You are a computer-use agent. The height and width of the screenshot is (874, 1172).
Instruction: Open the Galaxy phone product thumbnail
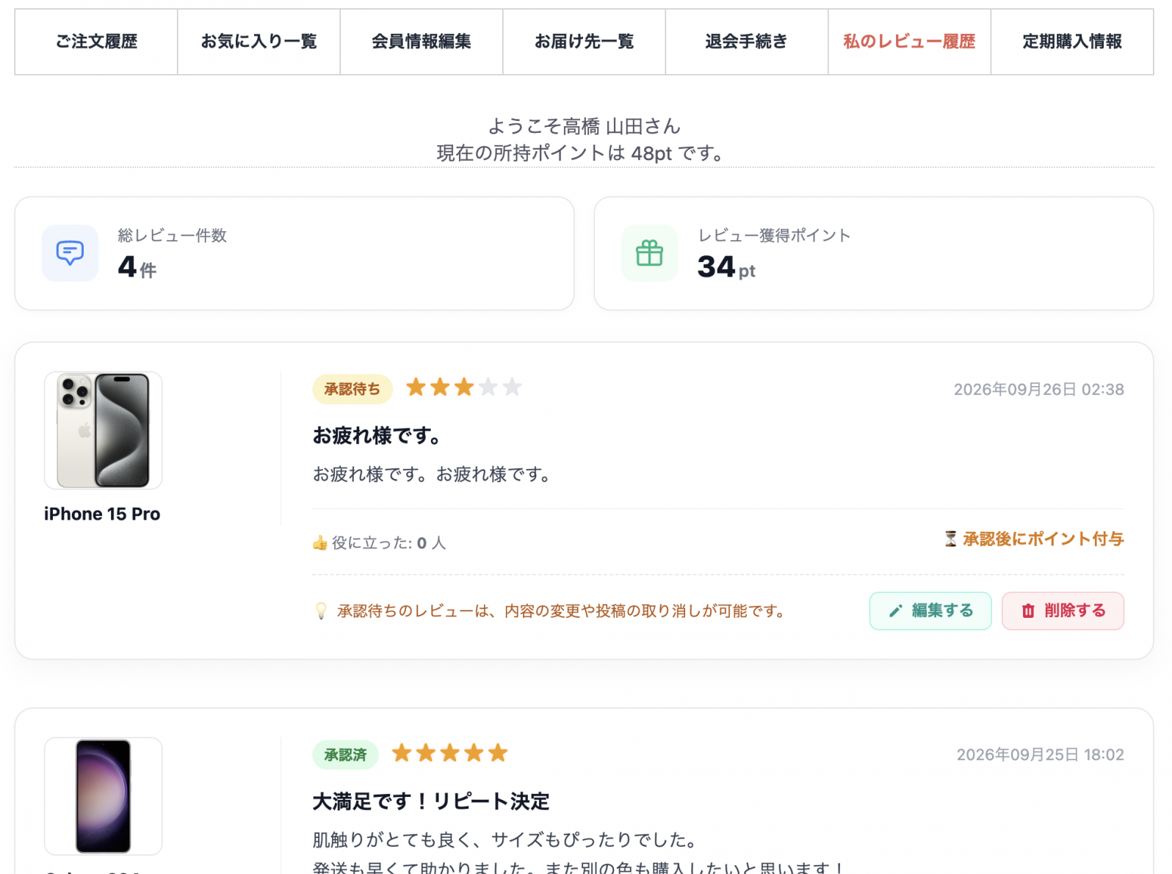pyautogui.click(x=103, y=796)
